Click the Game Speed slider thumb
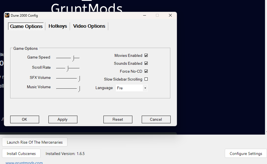 tap(73, 58)
